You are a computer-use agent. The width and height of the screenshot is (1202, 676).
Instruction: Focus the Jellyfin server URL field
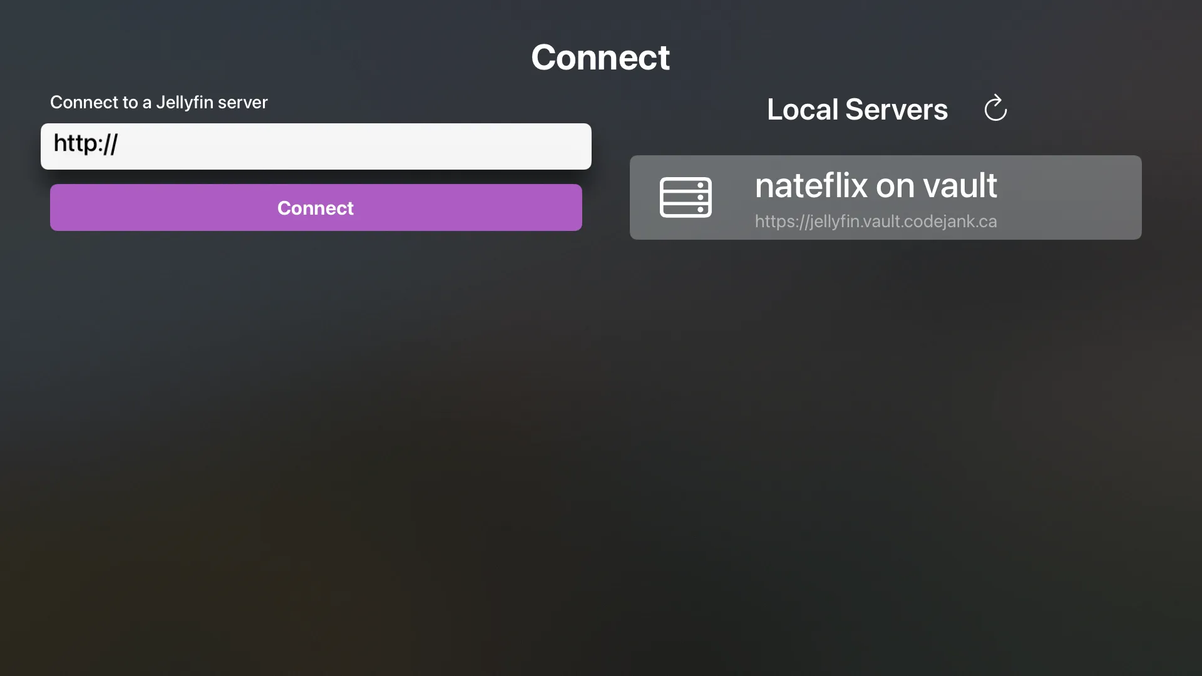(316, 146)
